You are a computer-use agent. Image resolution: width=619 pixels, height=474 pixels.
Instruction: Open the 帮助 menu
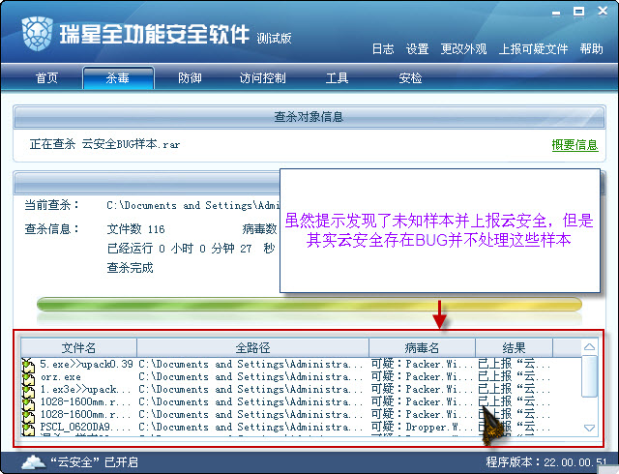tap(591, 49)
